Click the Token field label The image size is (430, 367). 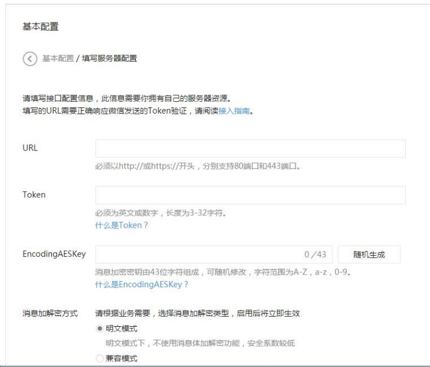(x=34, y=195)
